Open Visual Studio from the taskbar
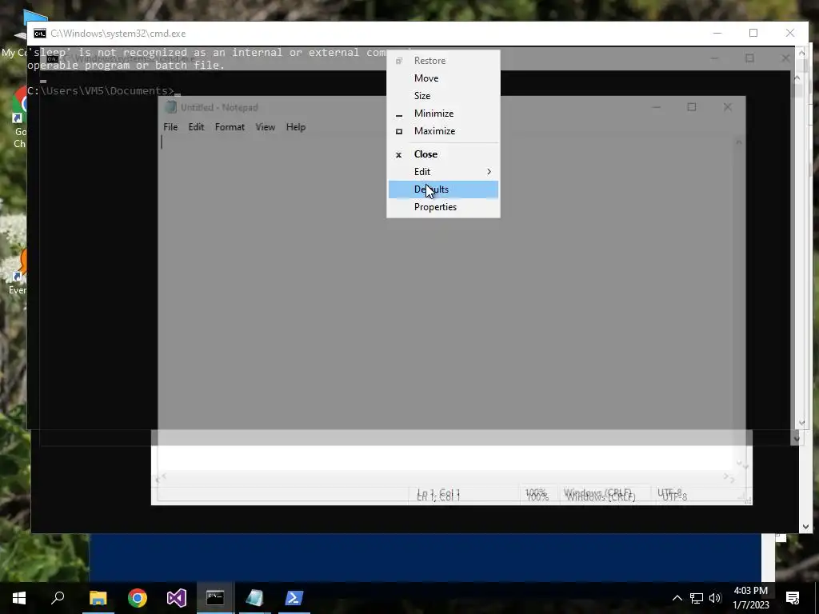Viewport: 819px width, 614px height. point(177,598)
